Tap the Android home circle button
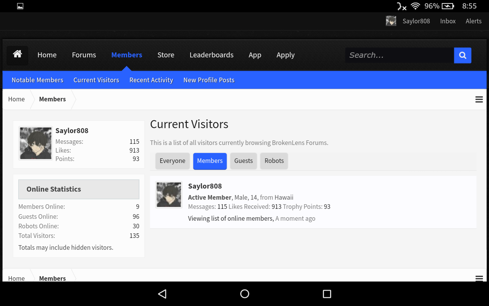This screenshot has height=306, width=489. 244,294
